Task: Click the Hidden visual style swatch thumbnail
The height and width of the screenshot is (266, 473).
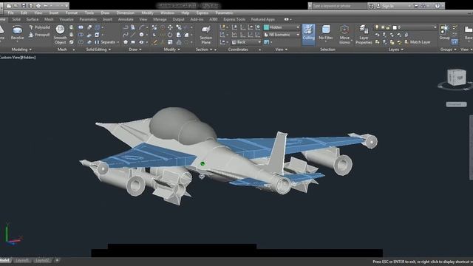Action: [x=266, y=27]
